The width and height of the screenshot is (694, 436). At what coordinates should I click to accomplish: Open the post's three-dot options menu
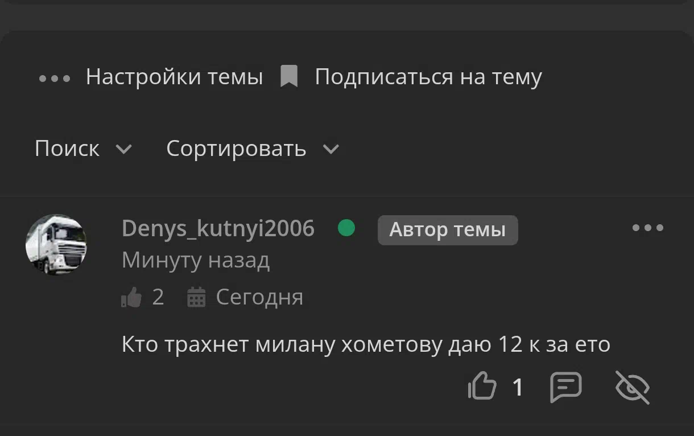point(648,228)
